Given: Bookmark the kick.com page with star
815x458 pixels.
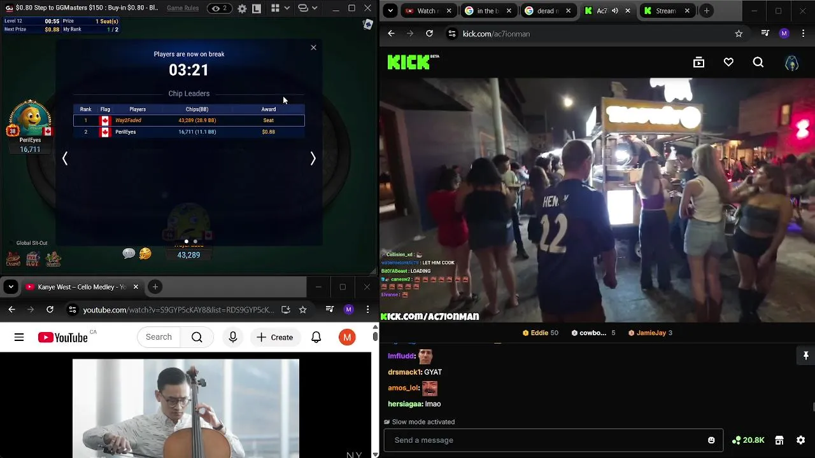Looking at the screenshot, I should pyautogui.click(x=739, y=34).
